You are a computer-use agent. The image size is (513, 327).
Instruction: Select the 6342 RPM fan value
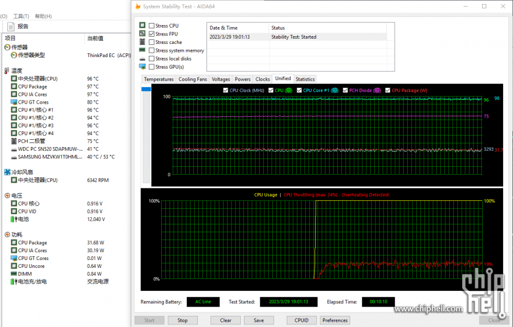tap(98, 180)
